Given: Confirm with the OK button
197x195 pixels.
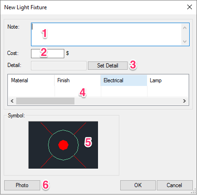Looking at the screenshot, I should click(x=138, y=185).
